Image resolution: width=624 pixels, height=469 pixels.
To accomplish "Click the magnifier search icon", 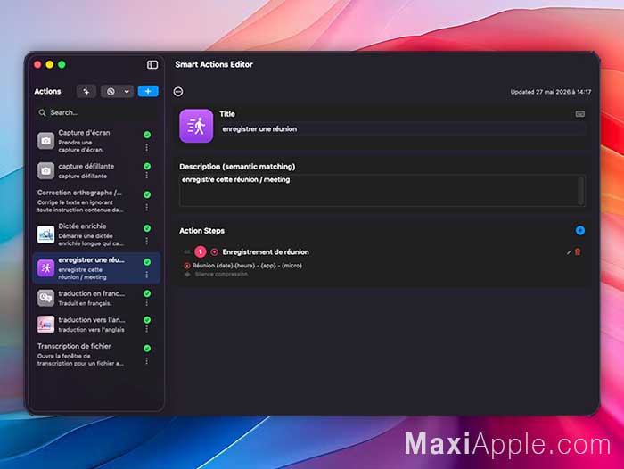I will click(x=42, y=113).
